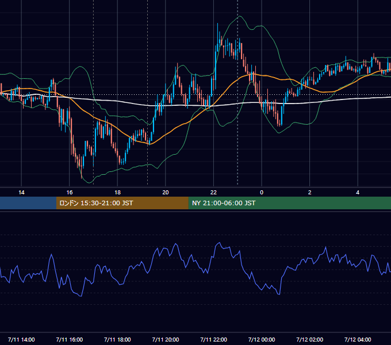
Task: Click the 22 hour axis label
Action: pos(213,193)
